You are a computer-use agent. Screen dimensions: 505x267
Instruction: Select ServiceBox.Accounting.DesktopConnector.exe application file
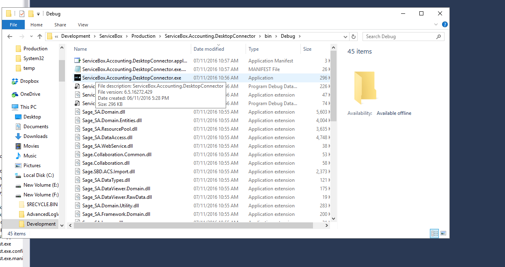click(132, 78)
